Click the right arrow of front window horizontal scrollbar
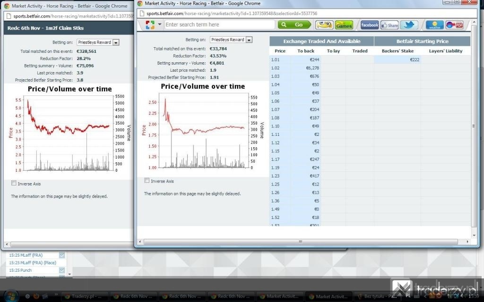 [467, 242]
